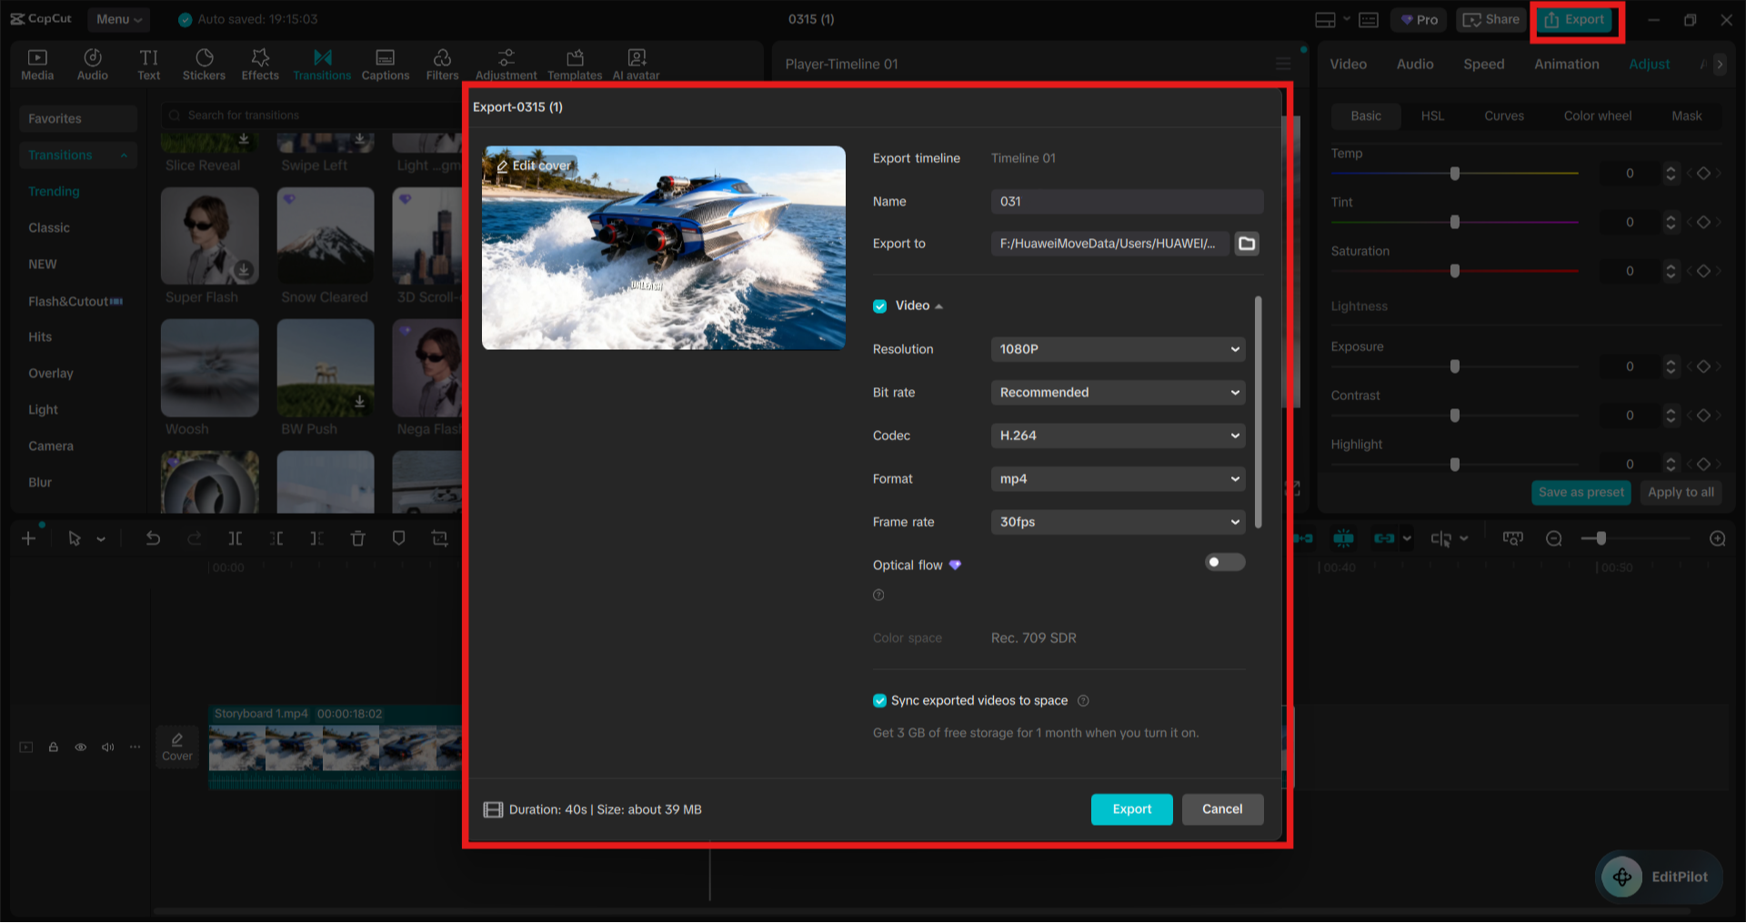The image size is (1746, 923).
Task: Select the Snow Cleared transition thumbnail
Action: [x=326, y=236]
